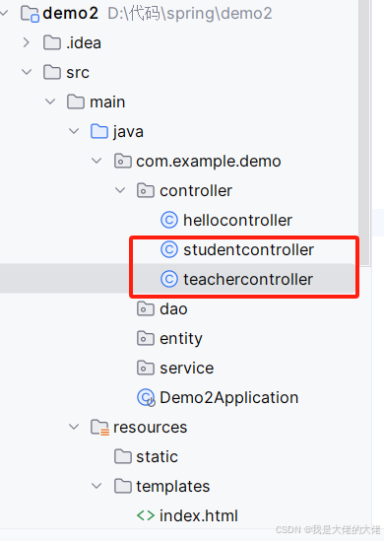Click the index.html file icon
The height and width of the screenshot is (541, 384).
coord(146,515)
